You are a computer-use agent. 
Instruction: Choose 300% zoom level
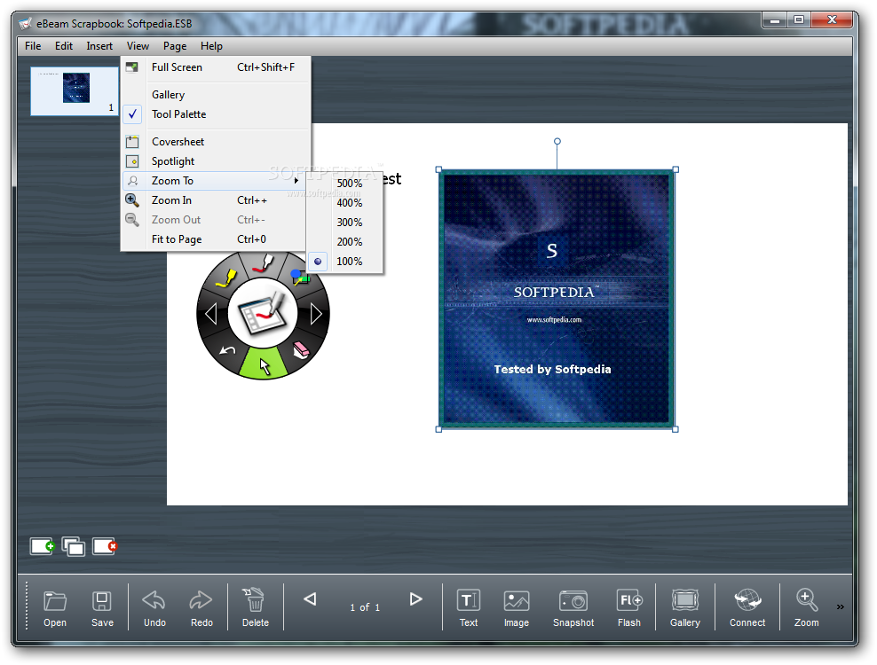pyautogui.click(x=344, y=223)
